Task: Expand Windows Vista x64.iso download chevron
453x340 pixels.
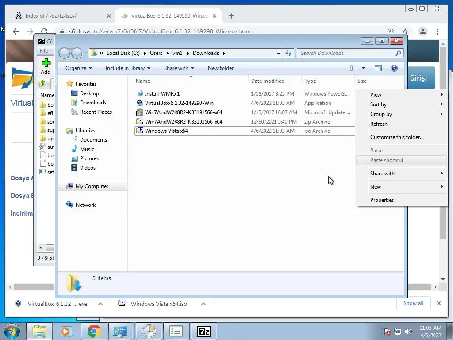Action: pyautogui.click(x=203, y=304)
